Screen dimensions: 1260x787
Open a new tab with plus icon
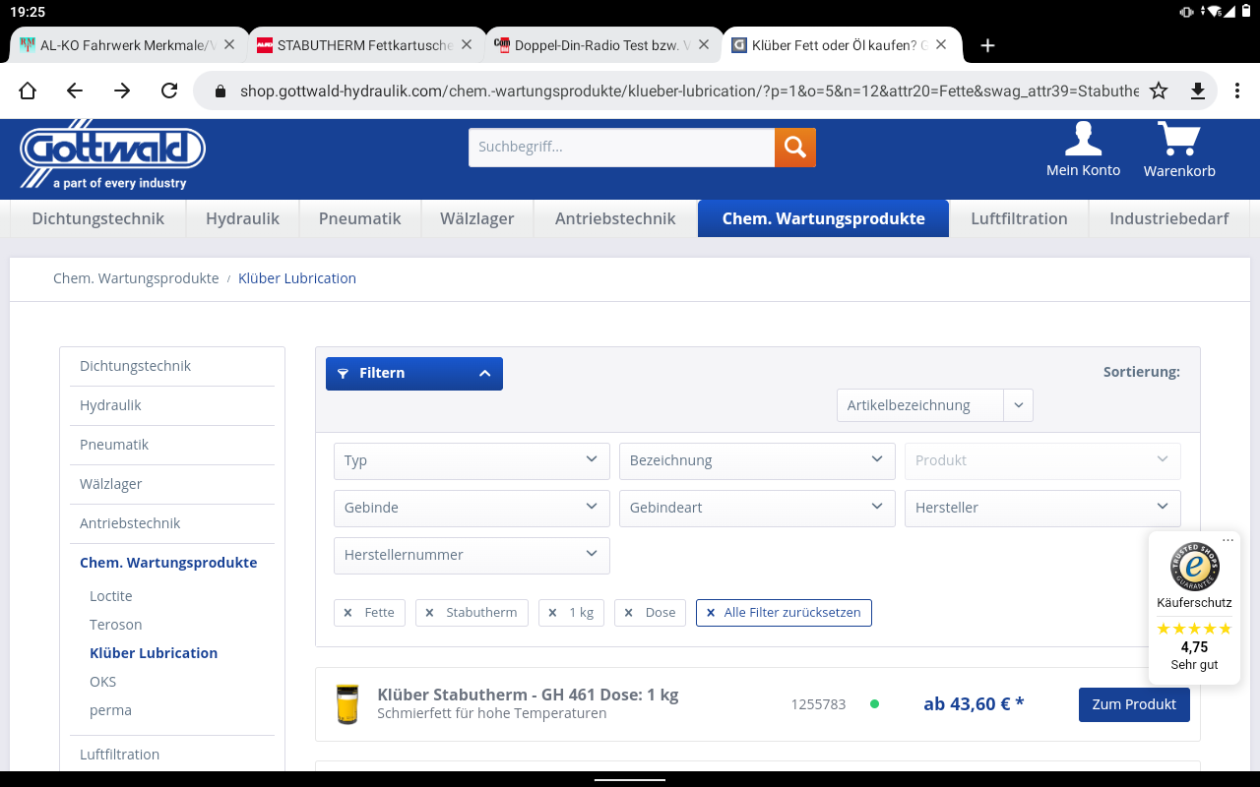[988, 45]
